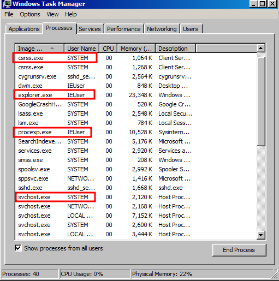The height and width of the screenshot is (281, 279).
Task: Click the Local Secu... description cell
Action: click(175, 113)
